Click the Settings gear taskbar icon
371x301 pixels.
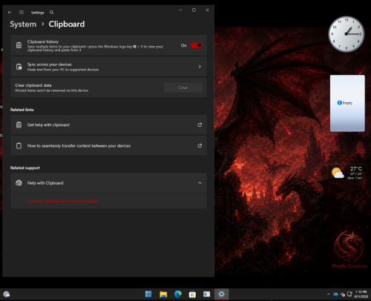tap(221, 294)
